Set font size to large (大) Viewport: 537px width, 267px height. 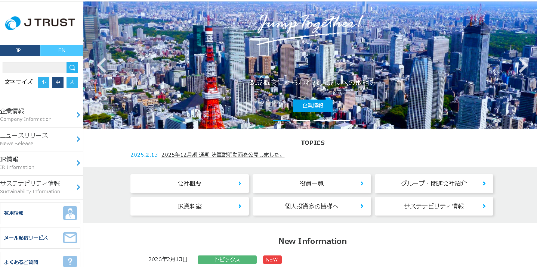click(72, 82)
